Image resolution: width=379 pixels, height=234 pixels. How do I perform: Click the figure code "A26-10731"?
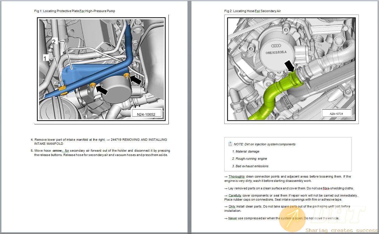tap(336, 113)
